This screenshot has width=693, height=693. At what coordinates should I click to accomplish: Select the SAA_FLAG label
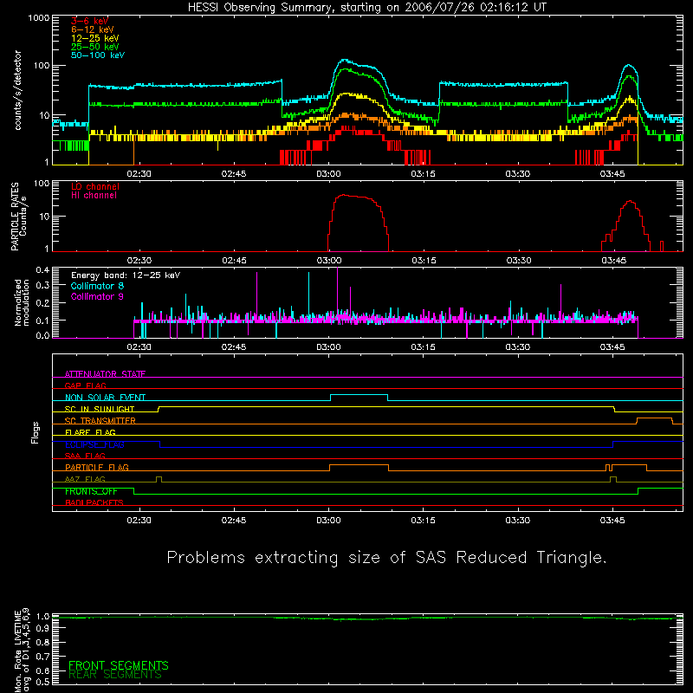85,456
